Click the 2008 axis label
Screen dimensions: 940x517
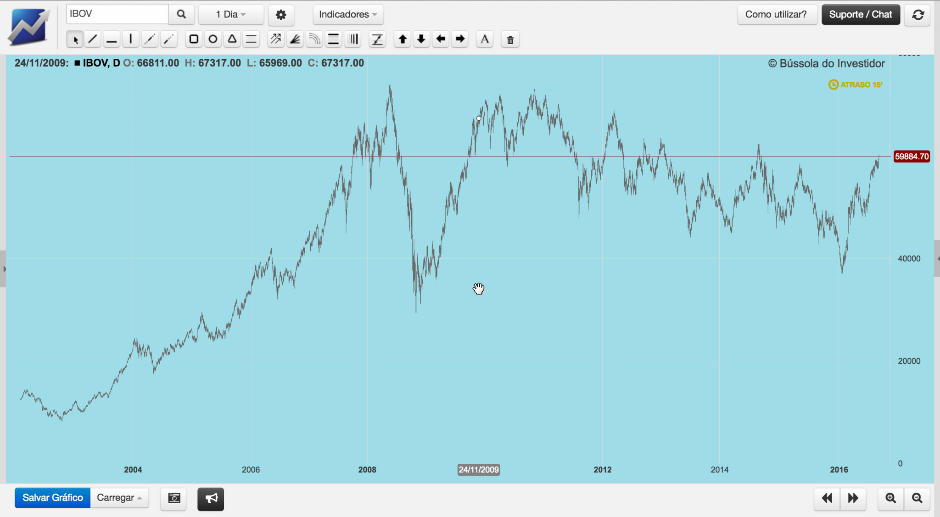click(367, 470)
